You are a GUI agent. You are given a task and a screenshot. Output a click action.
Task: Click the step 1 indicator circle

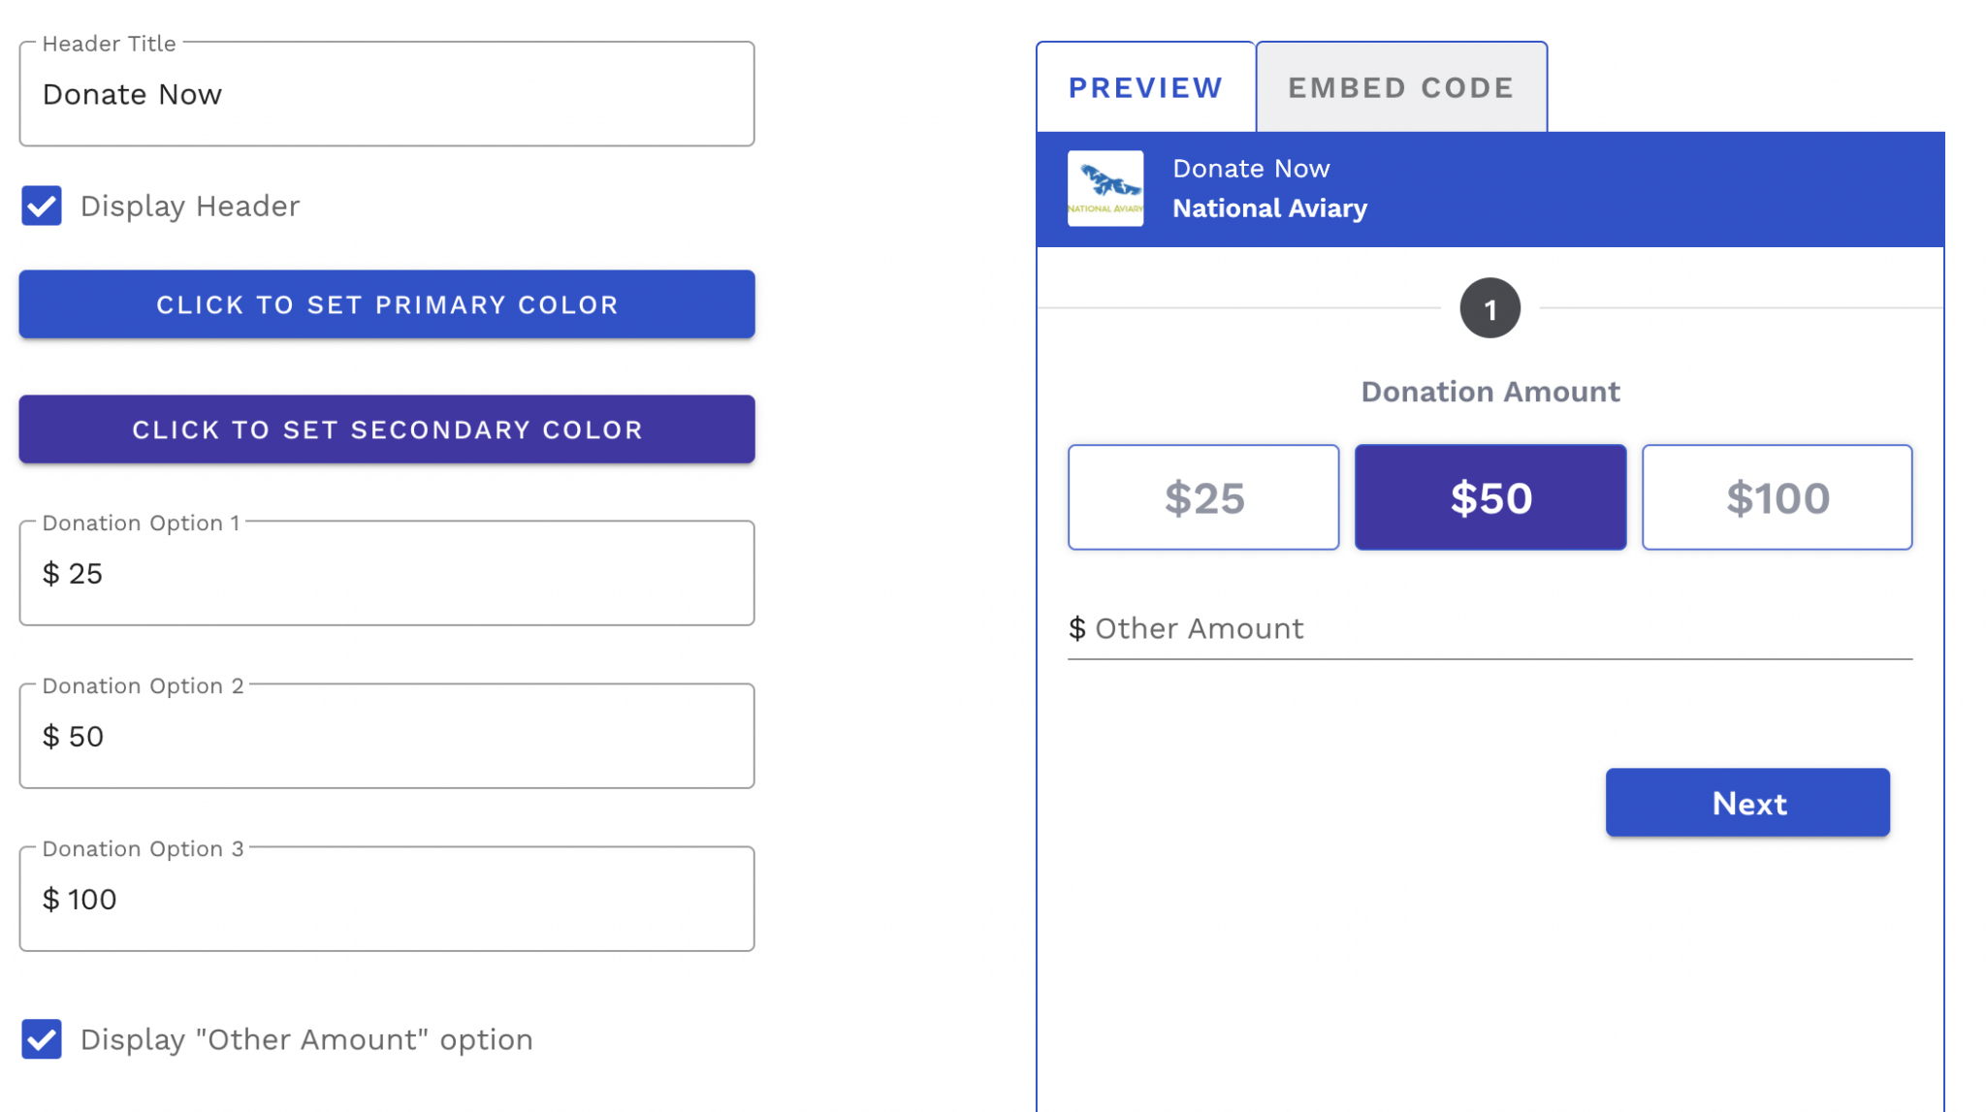click(x=1490, y=307)
